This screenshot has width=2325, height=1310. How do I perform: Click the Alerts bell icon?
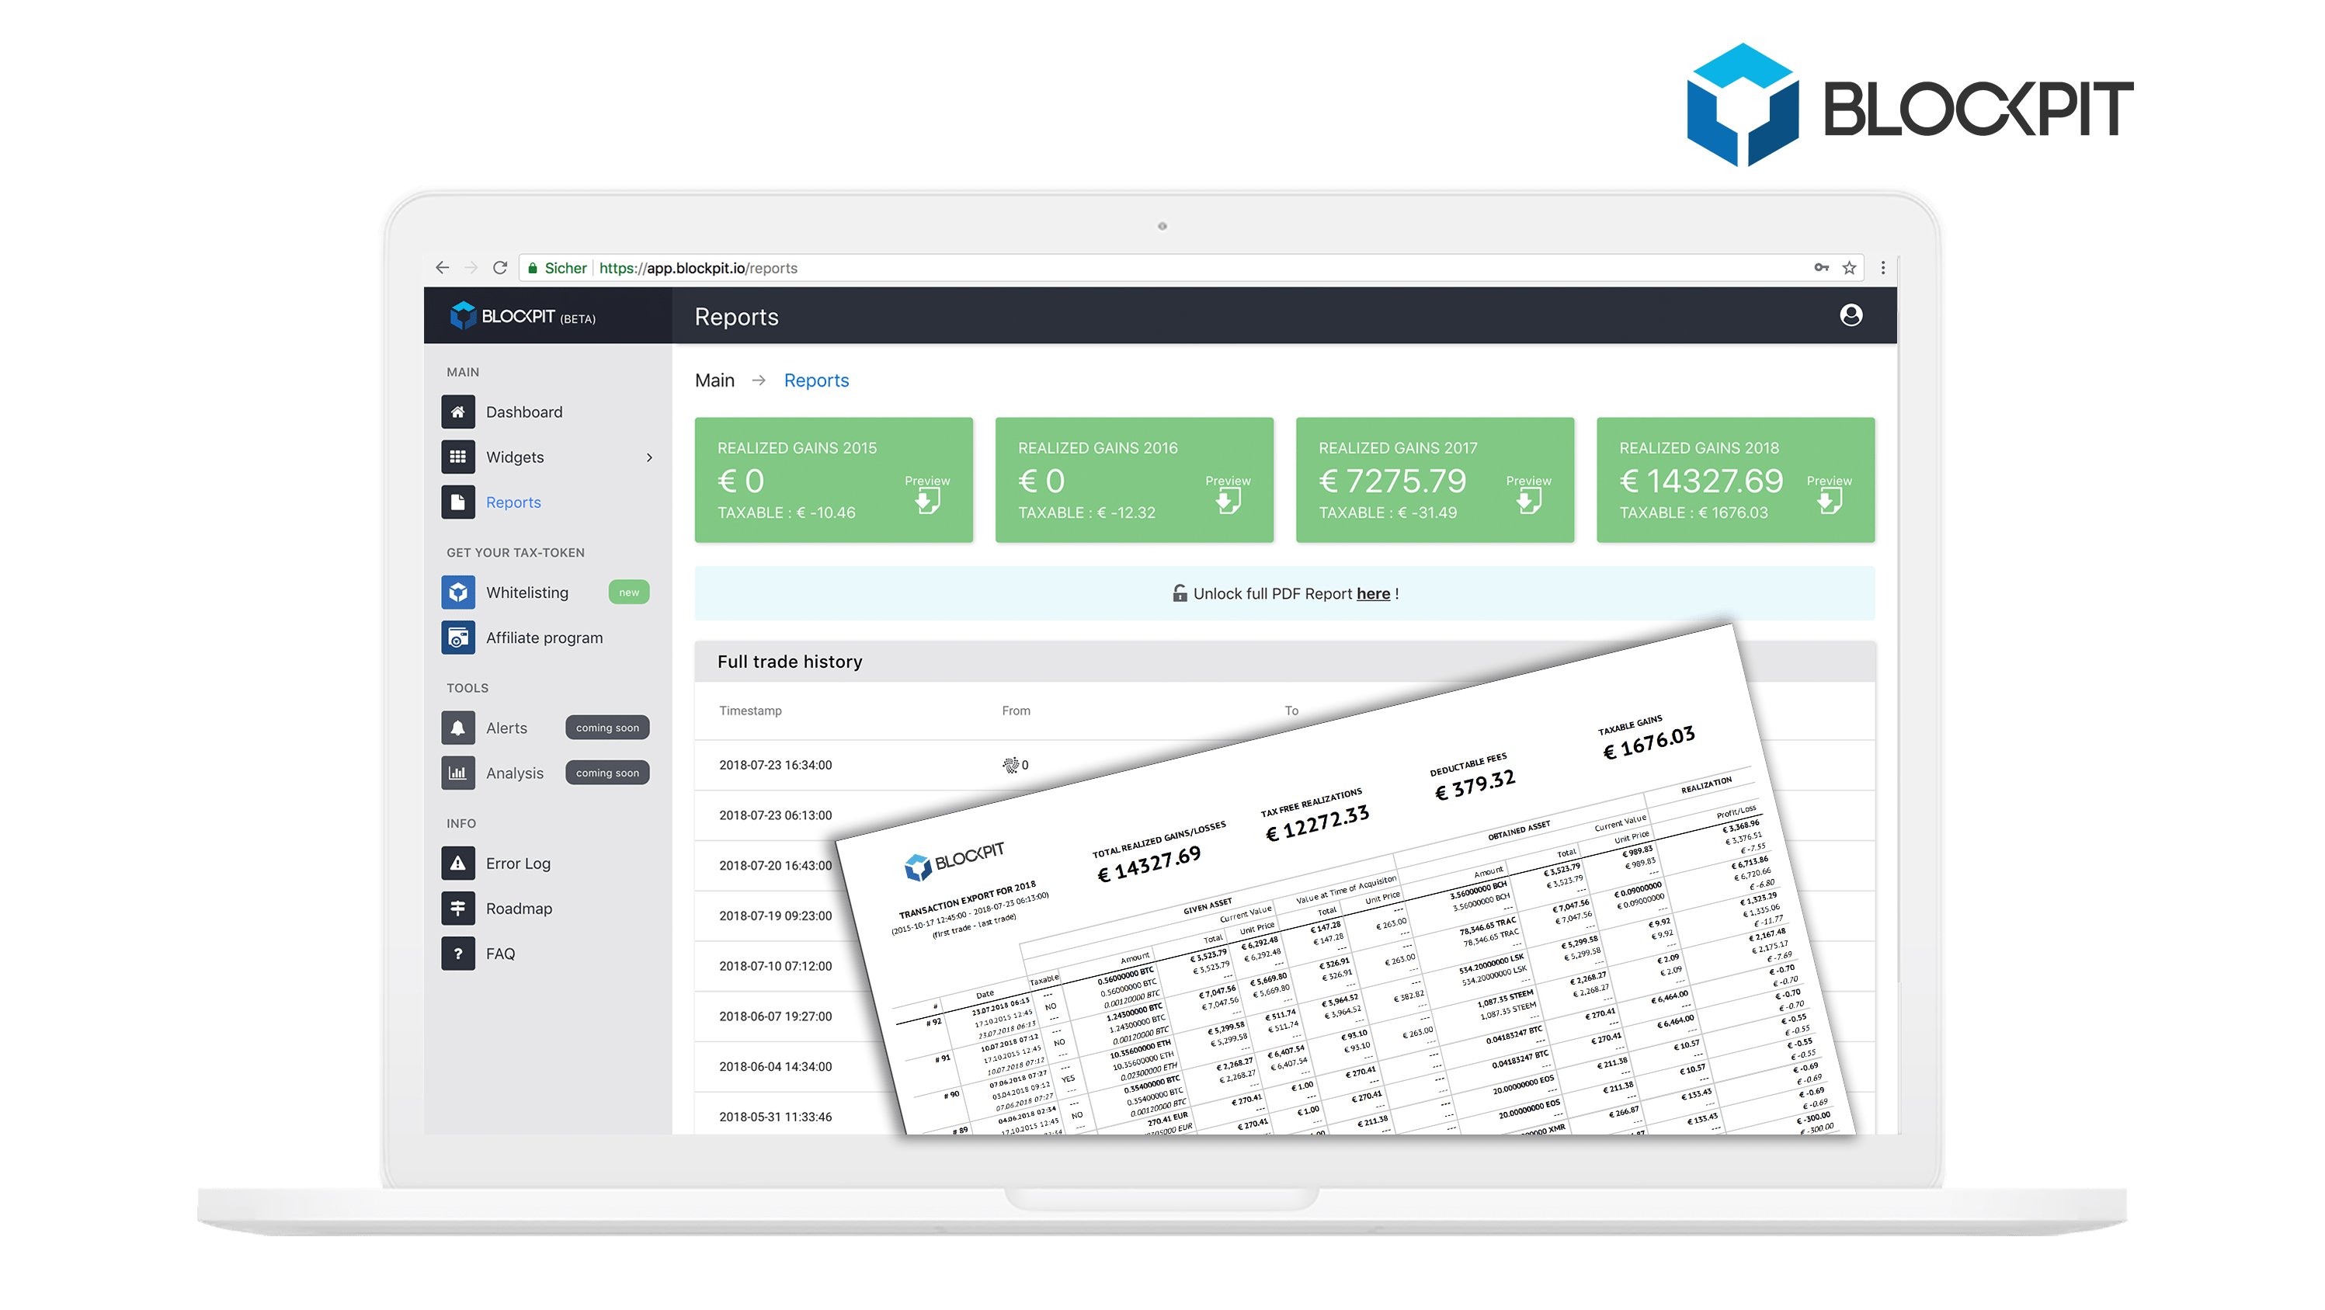457,728
